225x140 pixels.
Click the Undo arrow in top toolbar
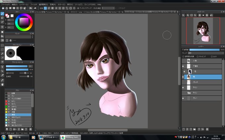click(30, 8)
